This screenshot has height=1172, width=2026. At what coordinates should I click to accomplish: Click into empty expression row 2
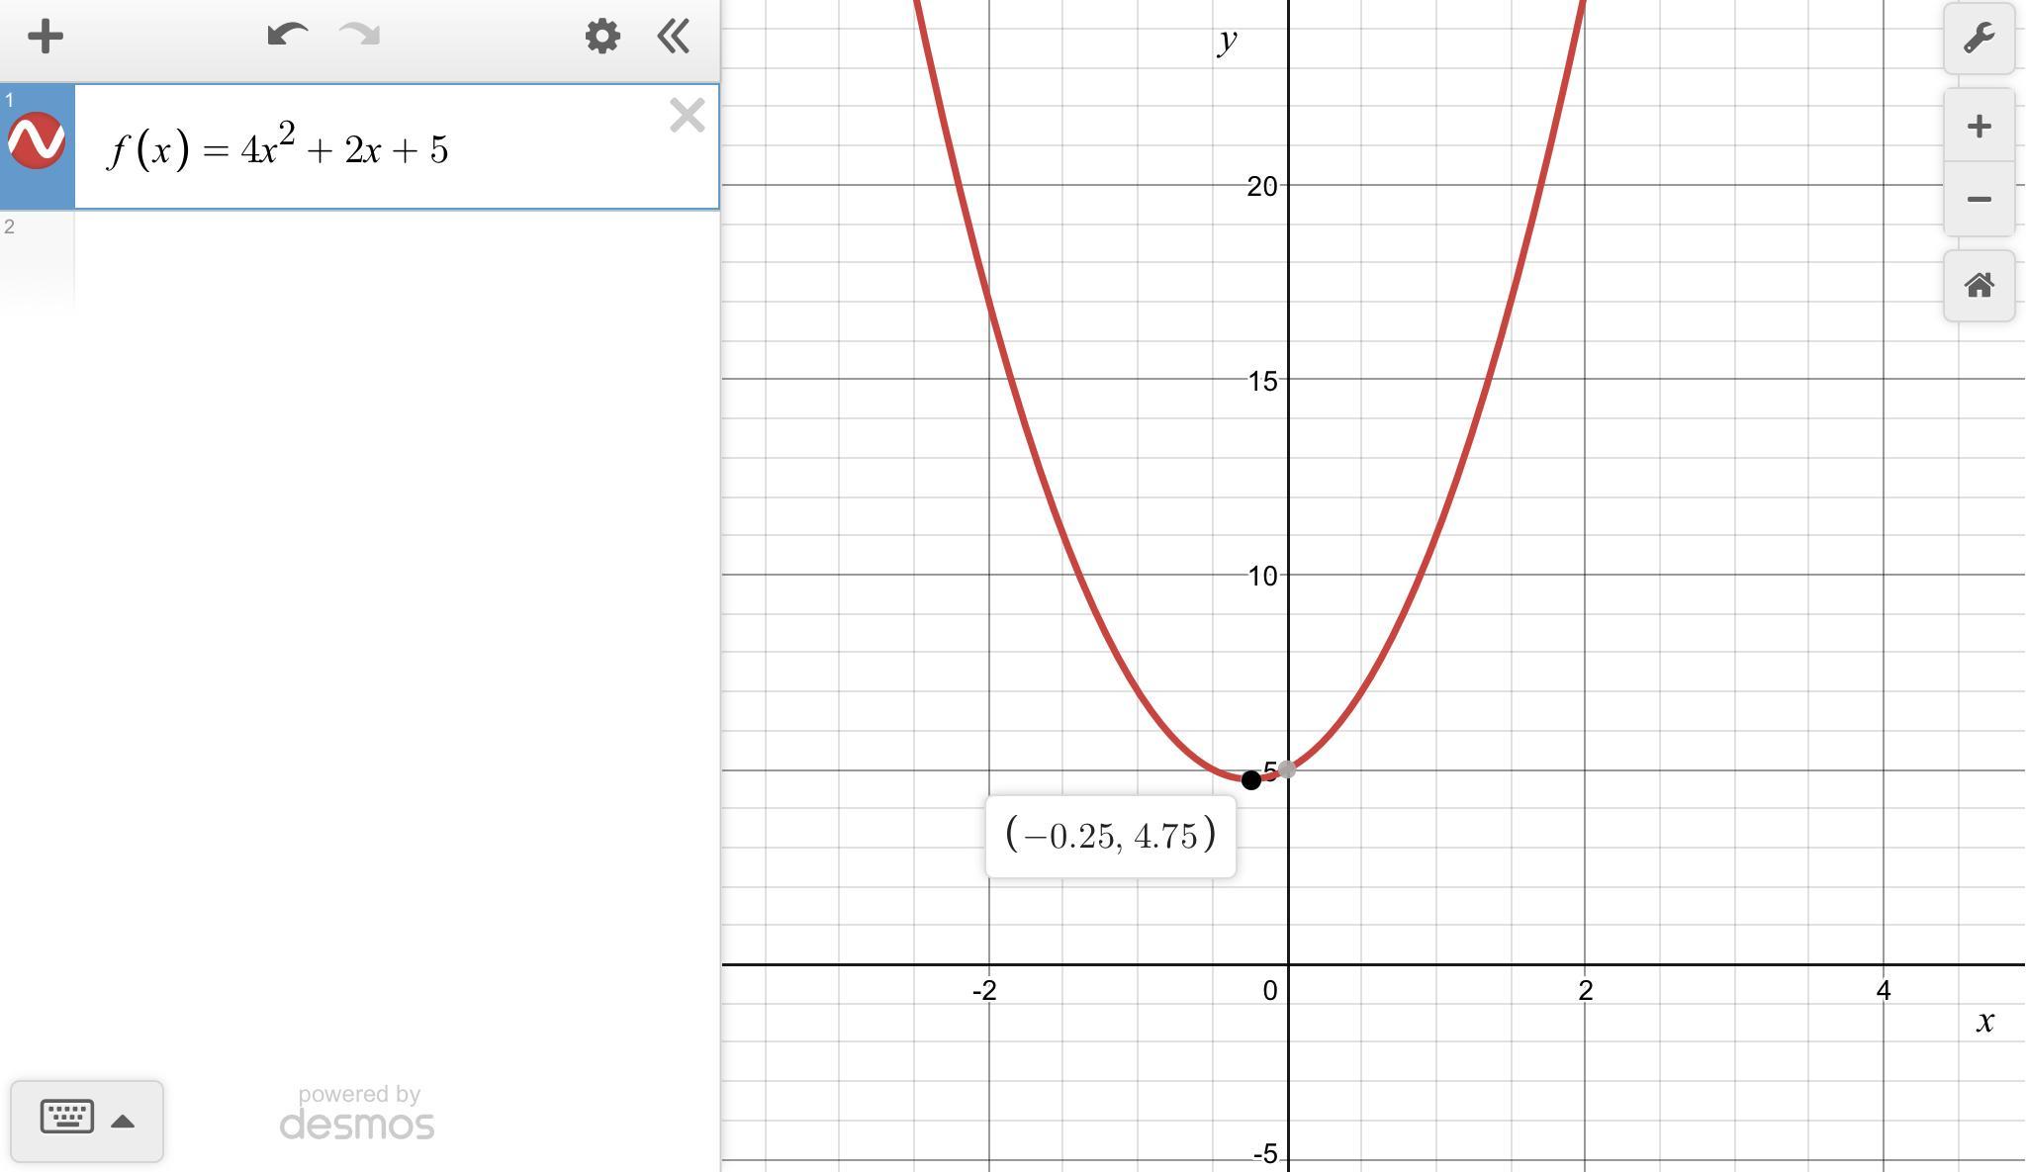tap(396, 259)
